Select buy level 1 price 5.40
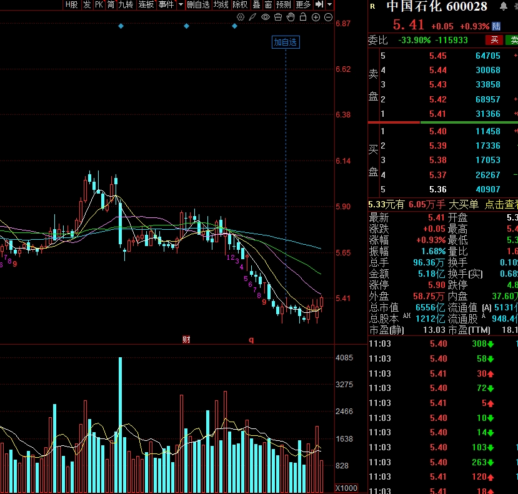This screenshot has height=494, width=518. pos(438,131)
